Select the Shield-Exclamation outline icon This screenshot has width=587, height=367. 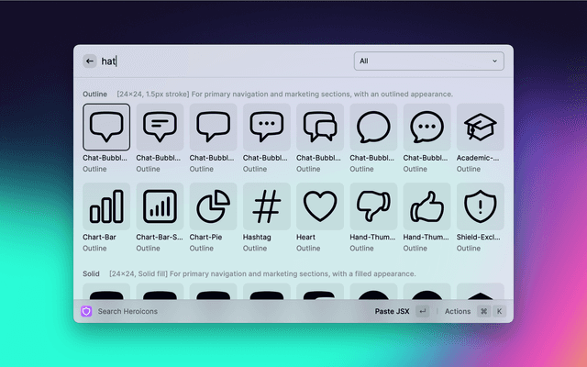480,206
